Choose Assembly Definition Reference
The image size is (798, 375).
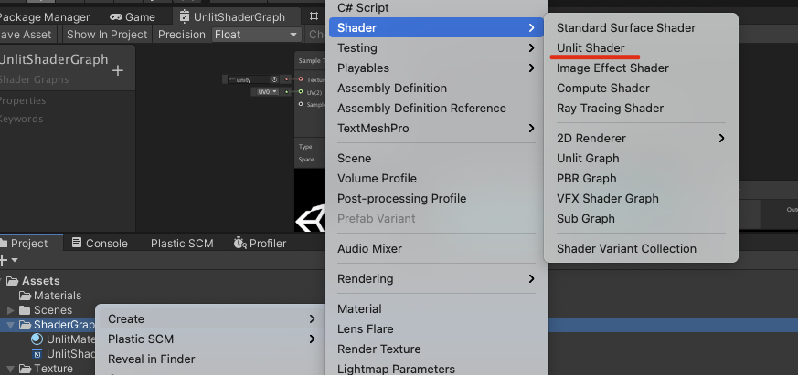tap(421, 109)
